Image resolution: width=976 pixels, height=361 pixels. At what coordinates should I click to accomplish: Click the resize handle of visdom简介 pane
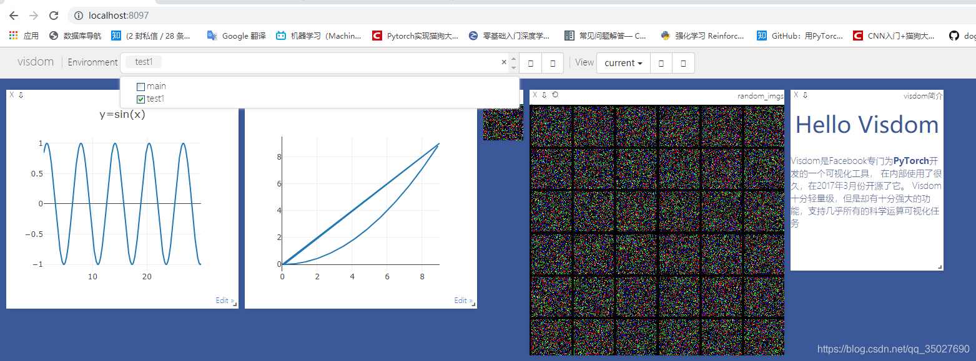pos(940,267)
